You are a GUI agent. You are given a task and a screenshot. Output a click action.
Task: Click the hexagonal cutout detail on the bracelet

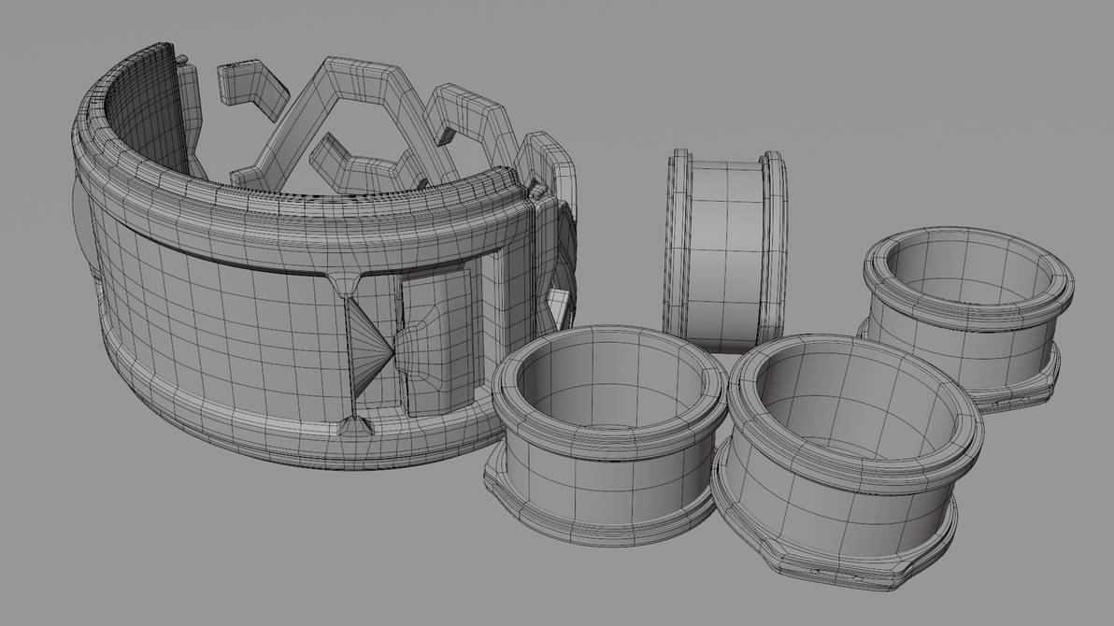tap(364, 121)
